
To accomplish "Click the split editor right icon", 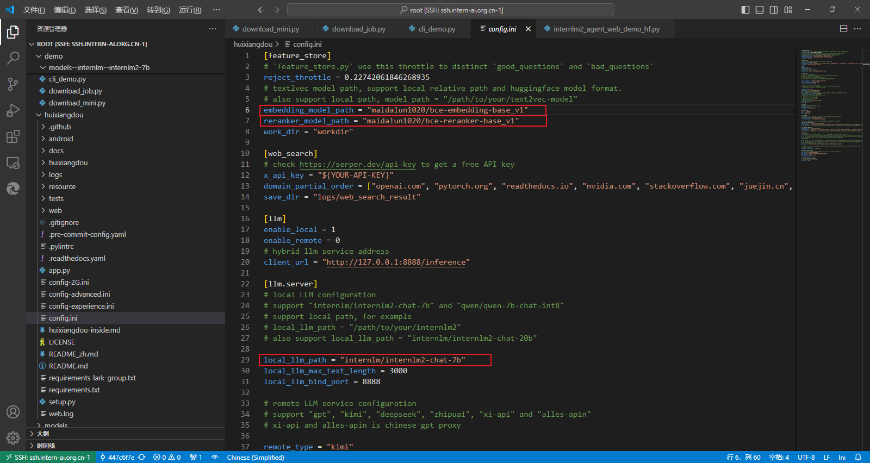I will tap(843, 29).
